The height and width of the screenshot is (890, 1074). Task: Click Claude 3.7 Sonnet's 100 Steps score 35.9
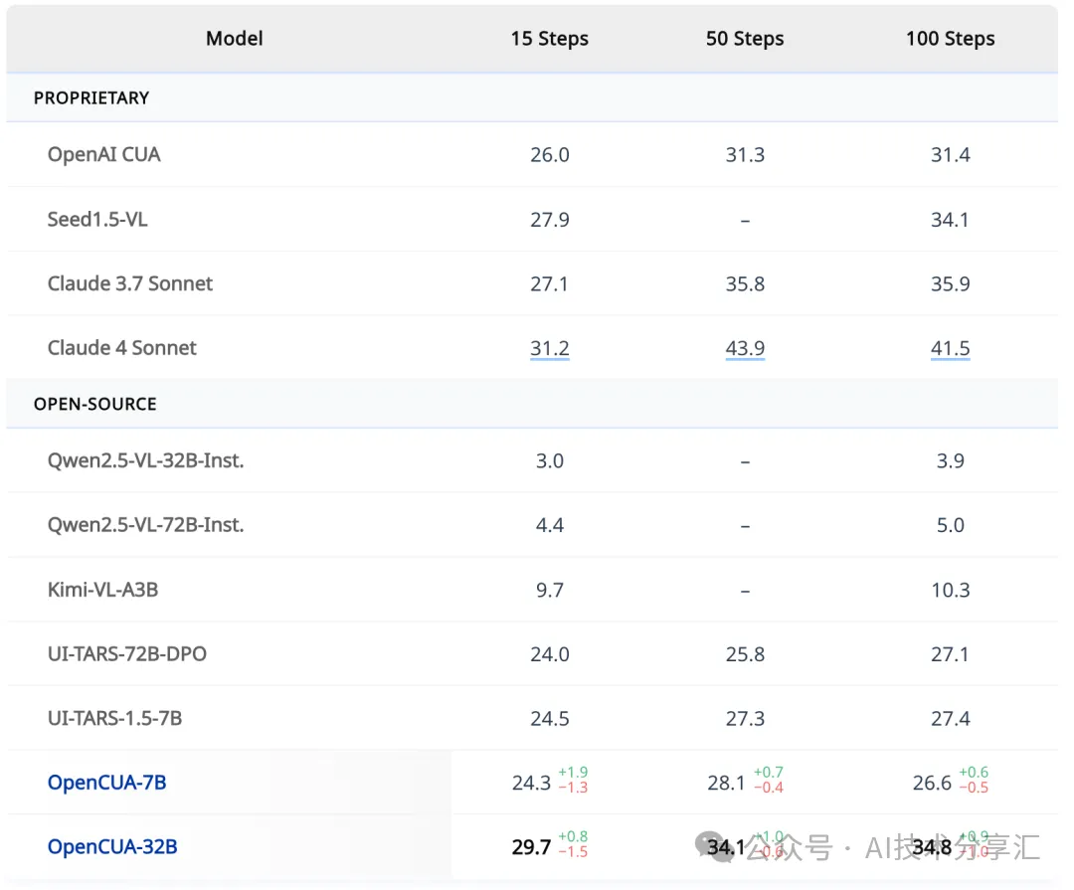(950, 284)
